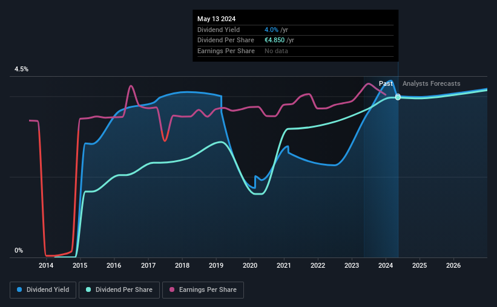This screenshot has height=307, width=497.
Task: Click the 0% y-axis label
Action: [x=19, y=250]
